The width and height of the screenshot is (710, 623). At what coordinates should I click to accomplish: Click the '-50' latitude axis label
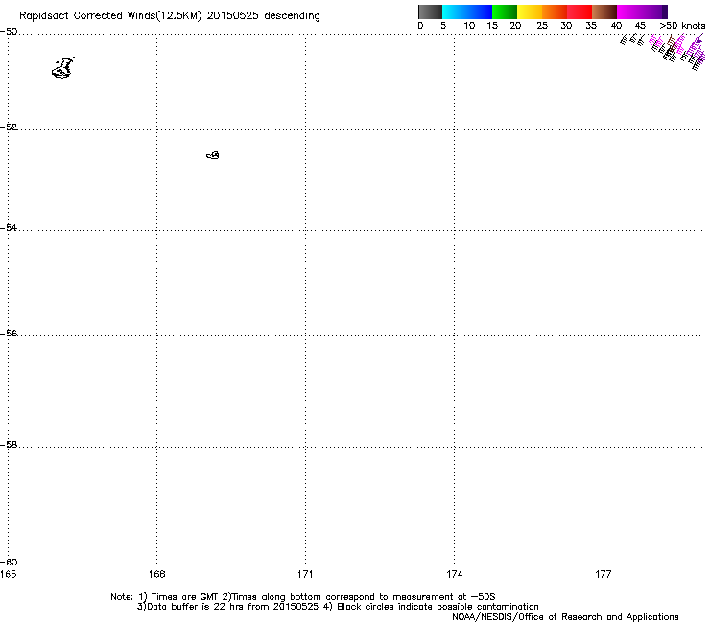[x=9, y=32]
